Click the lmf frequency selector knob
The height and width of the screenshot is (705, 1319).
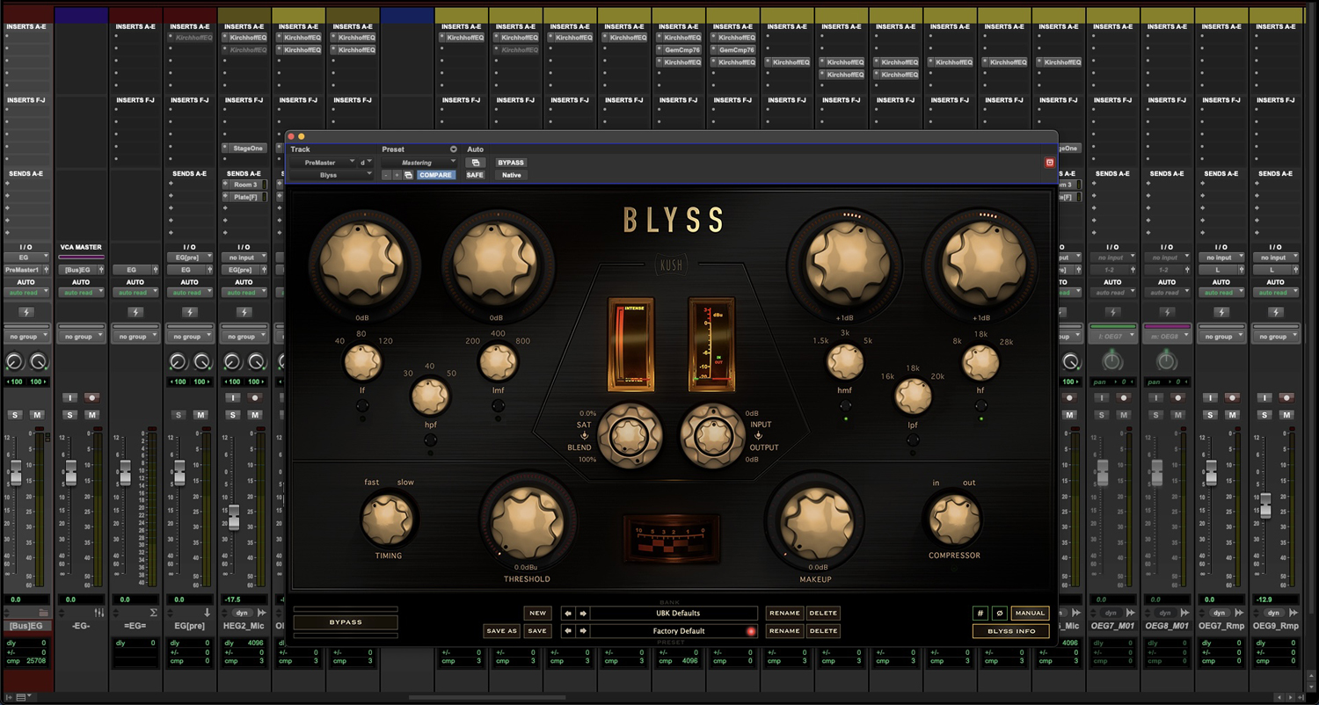tap(498, 362)
